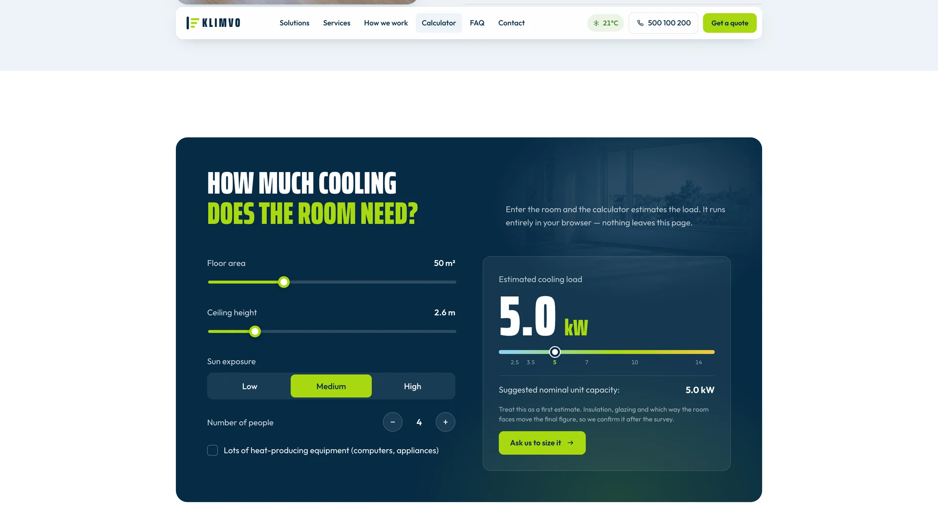
Task: Click the 2.5 tick label on the gauge
Action: pos(514,362)
